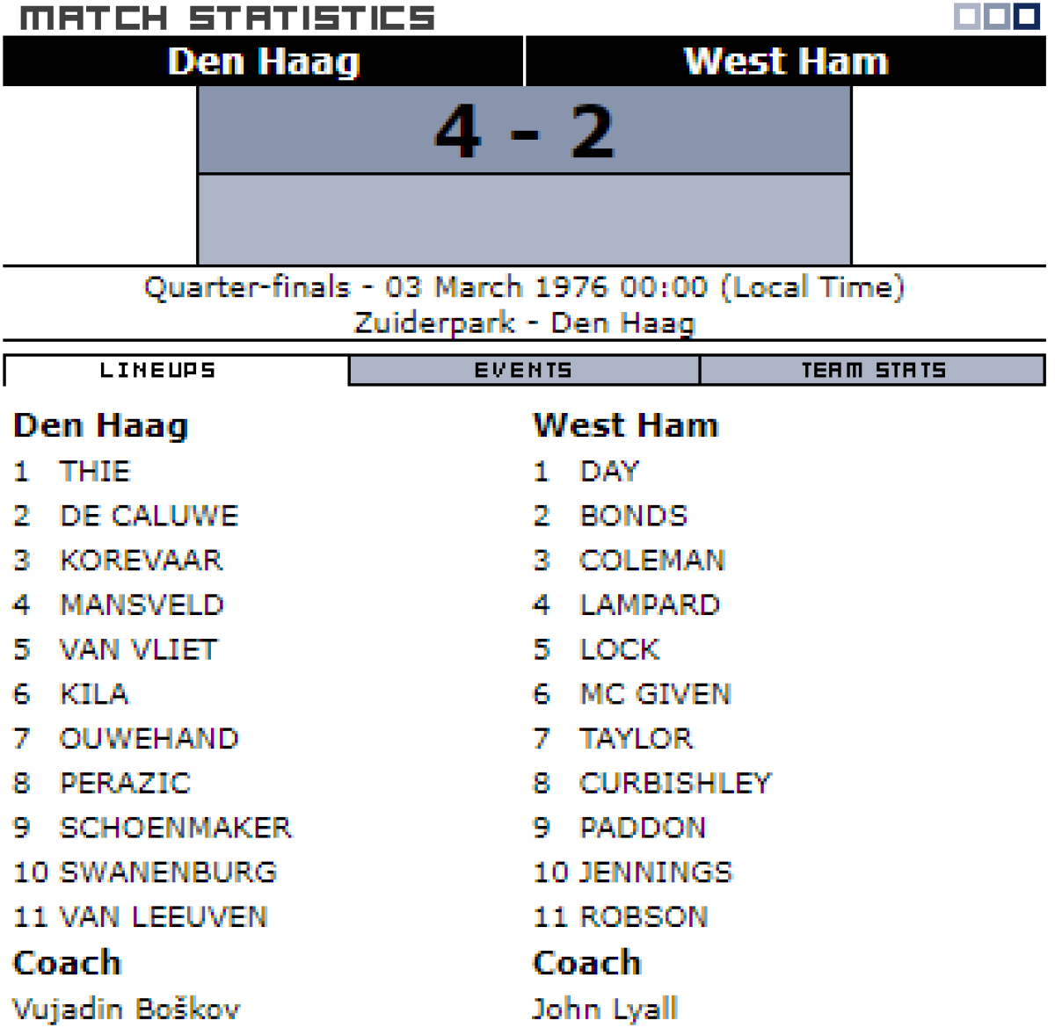Screen dimensions: 1055x1028
Task: Open player THIE from Den Haag lineup
Action: click(95, 472)
